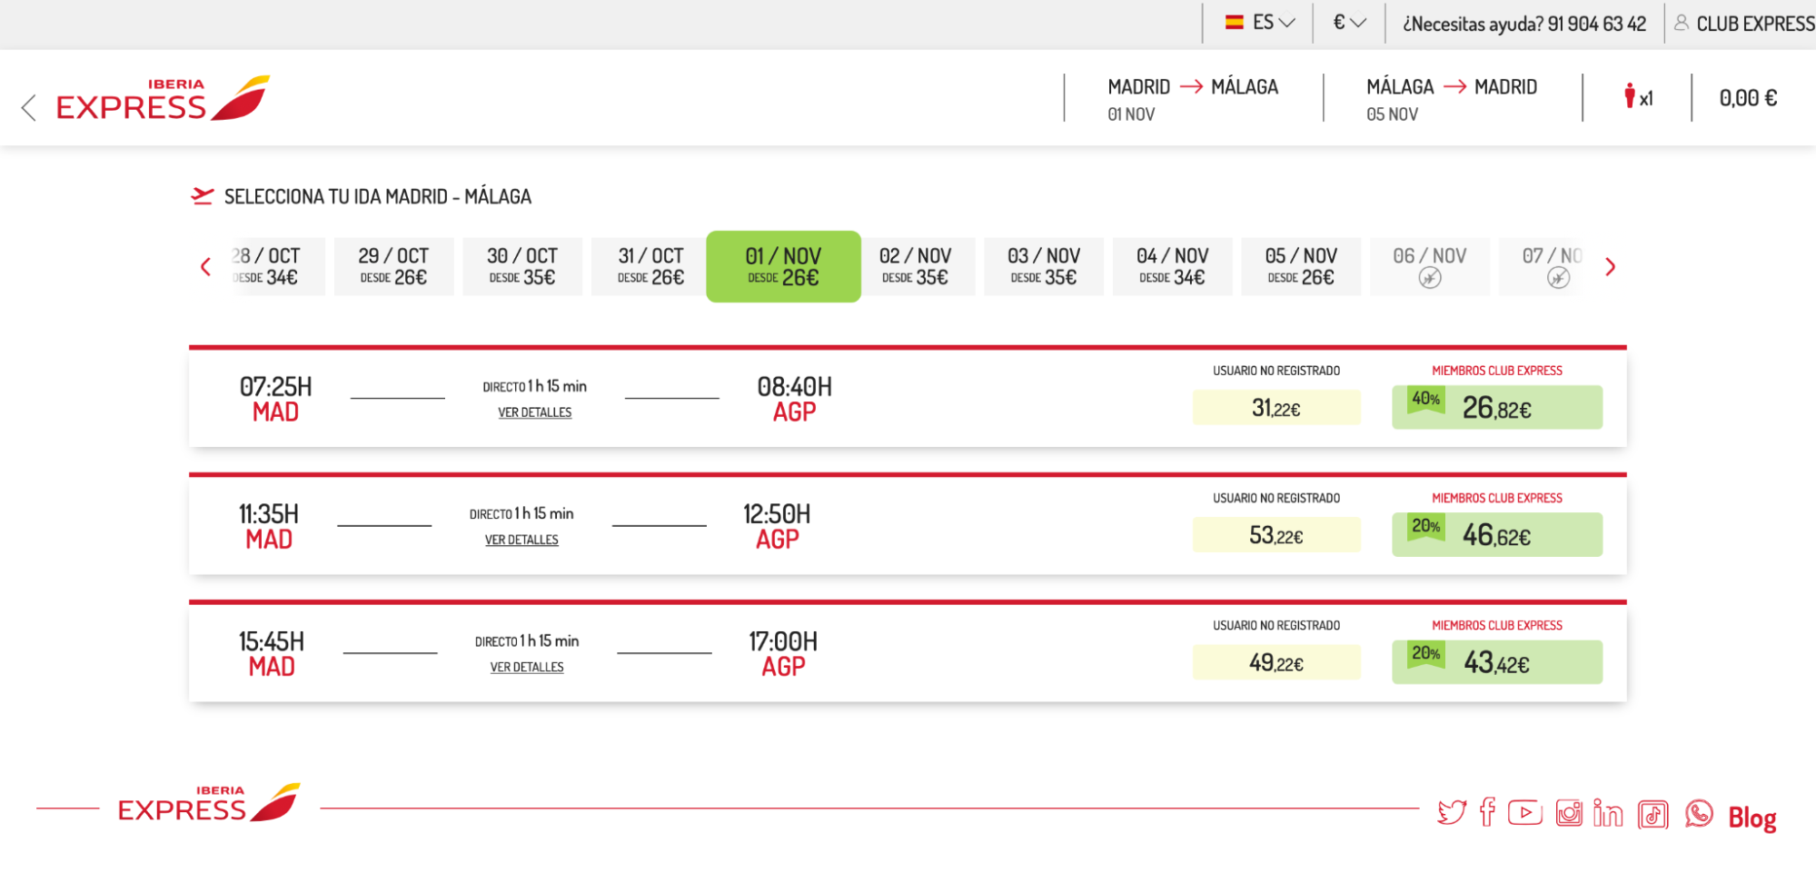Choose the 53,22€ unregistered fare
The height and width of the screenshot is (873, 1816).
pos(1276,535)
